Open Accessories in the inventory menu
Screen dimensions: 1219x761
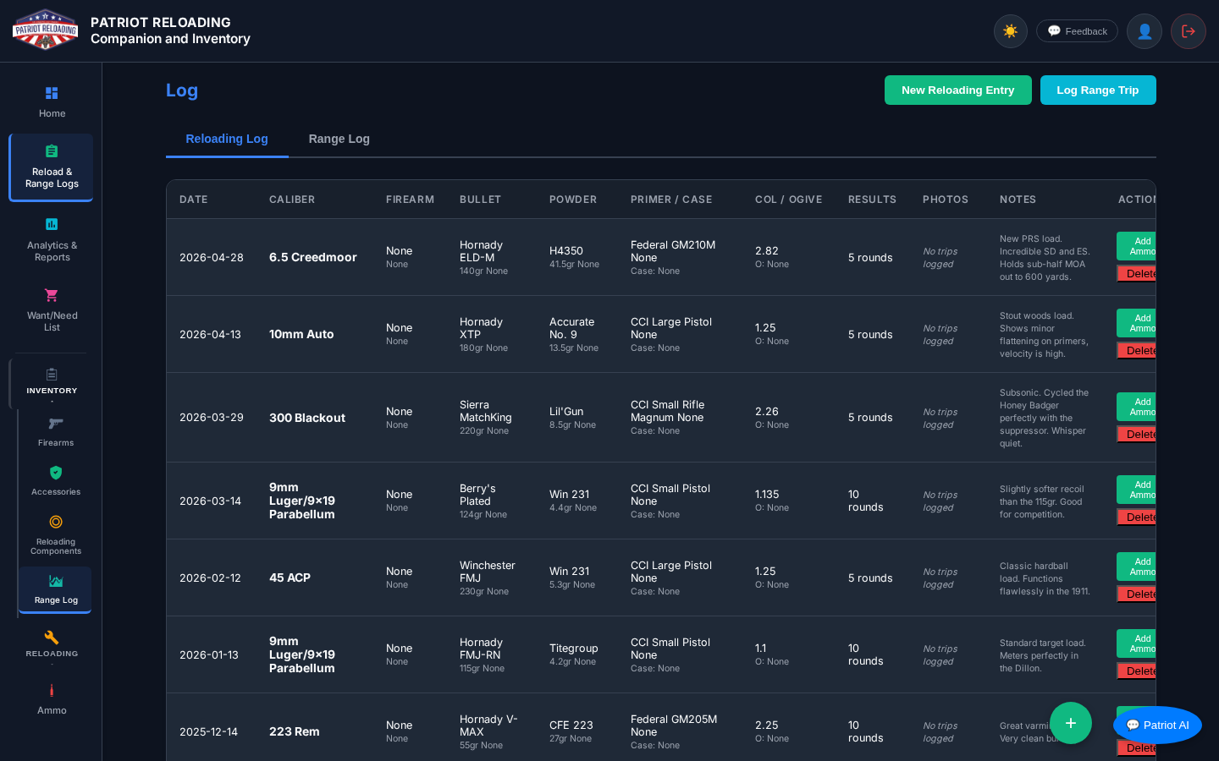[x=56, y=480]
